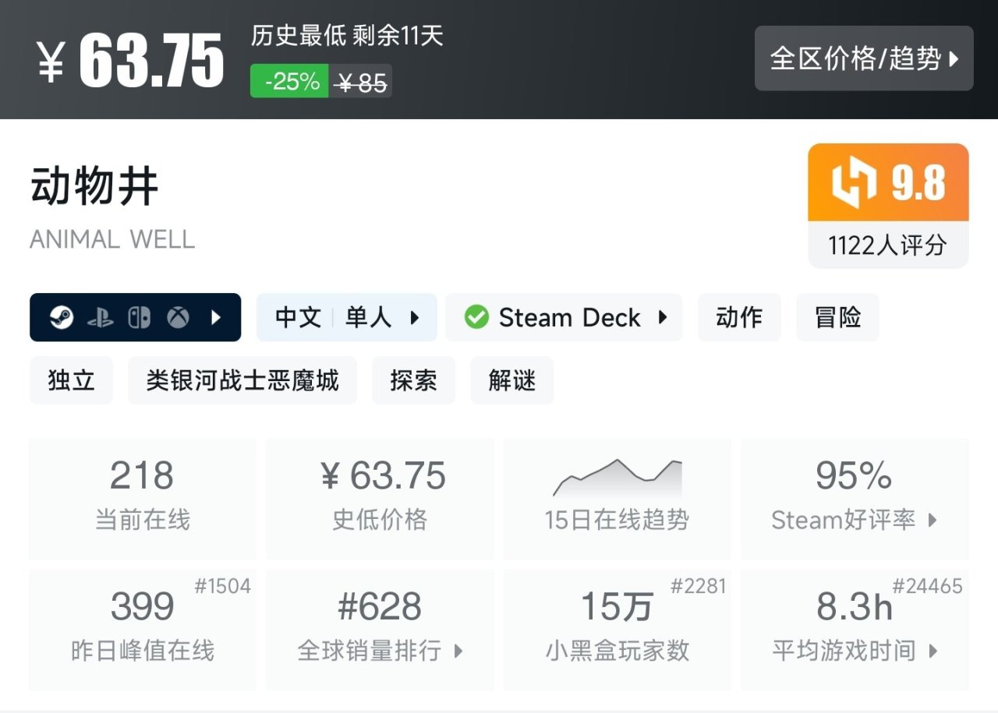Click the green Steam Deck verified checkmark
The height and width of the screenshot is (713, 998).
click(476, 318)
